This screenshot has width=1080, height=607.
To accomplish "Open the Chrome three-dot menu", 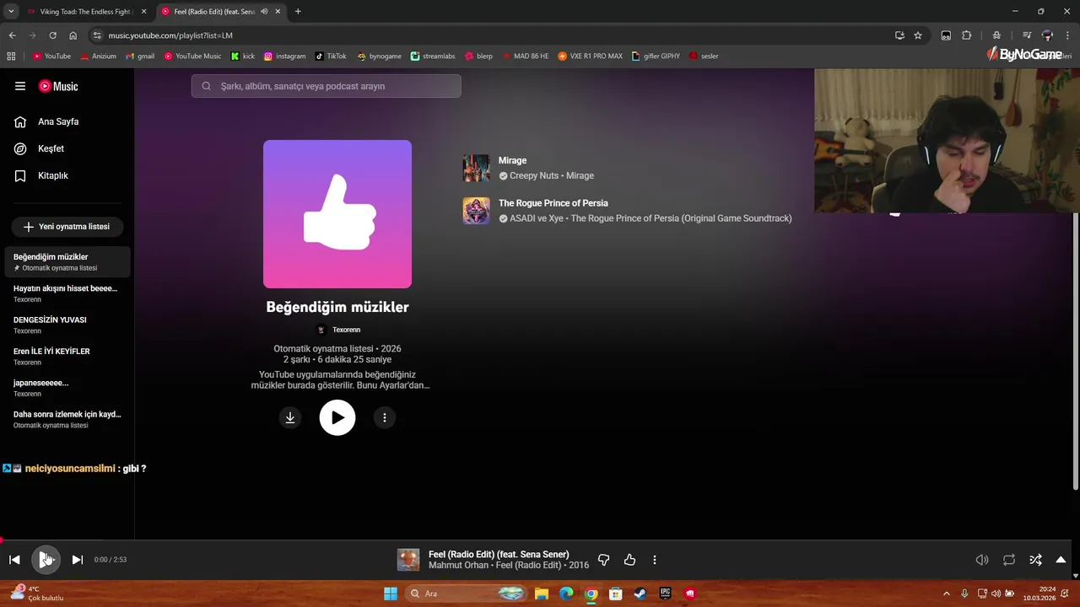I will [1069, 35].
